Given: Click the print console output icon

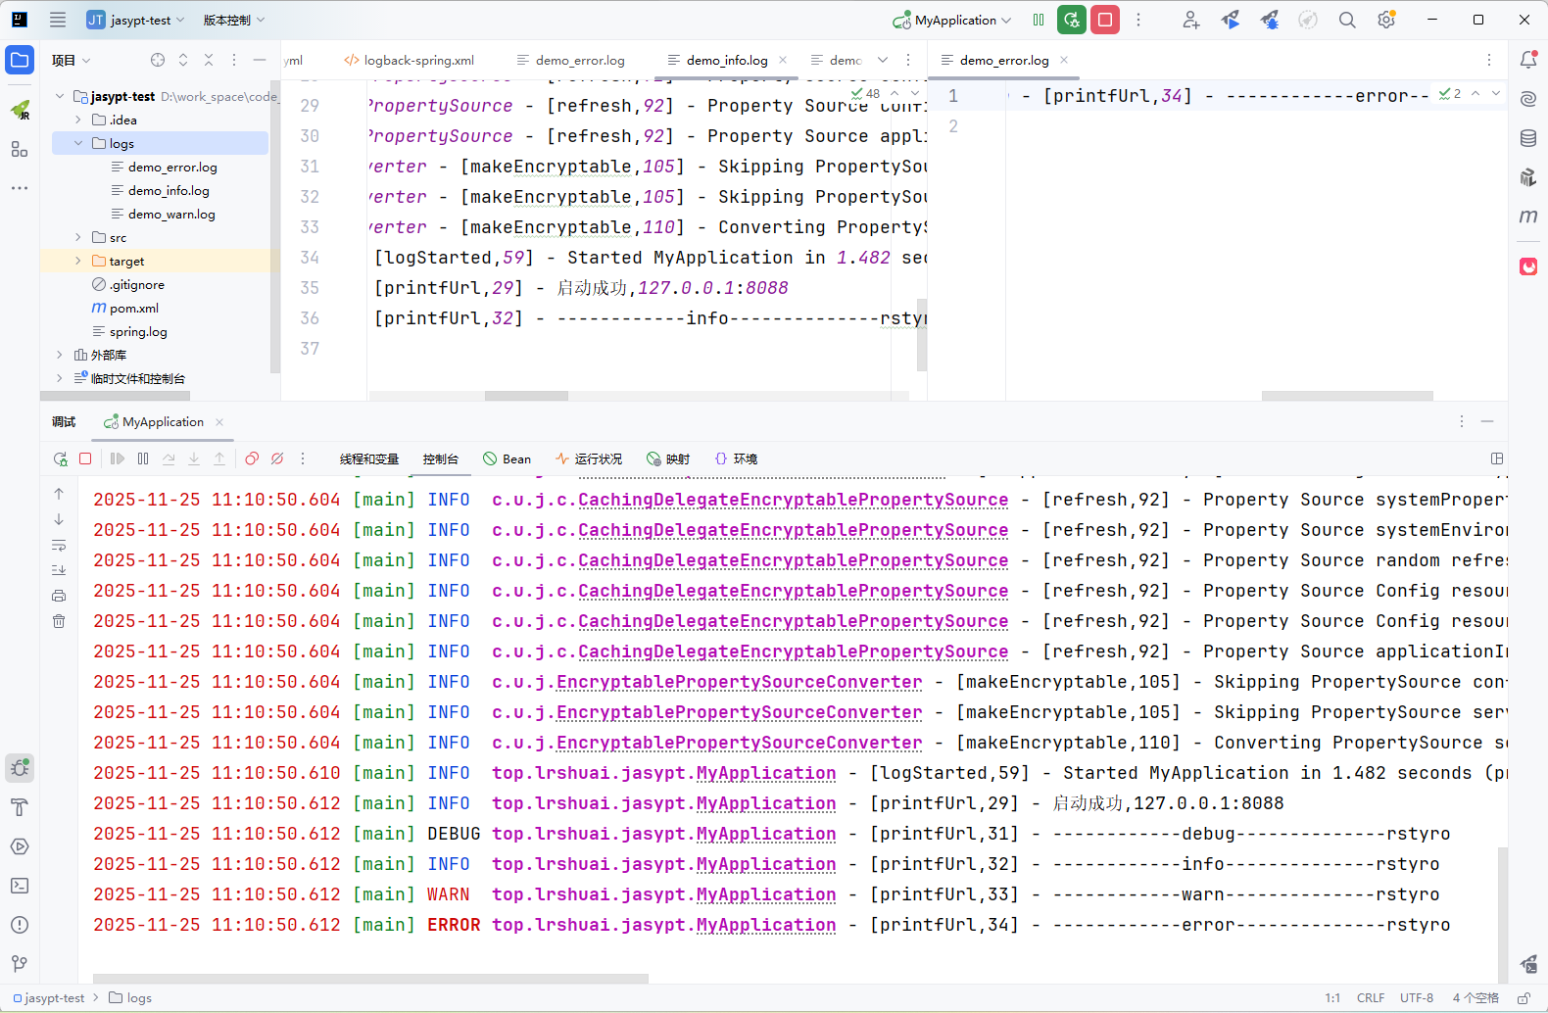Looking at the screenshot, I should [59, 596].
